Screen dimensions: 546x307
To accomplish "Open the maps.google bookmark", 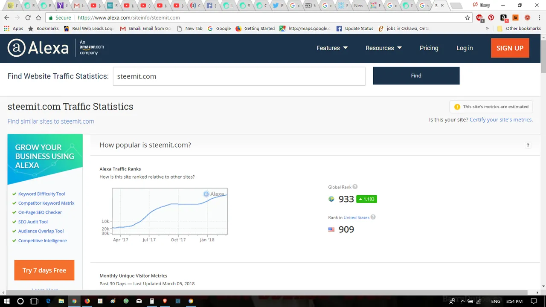I will 305,29.
